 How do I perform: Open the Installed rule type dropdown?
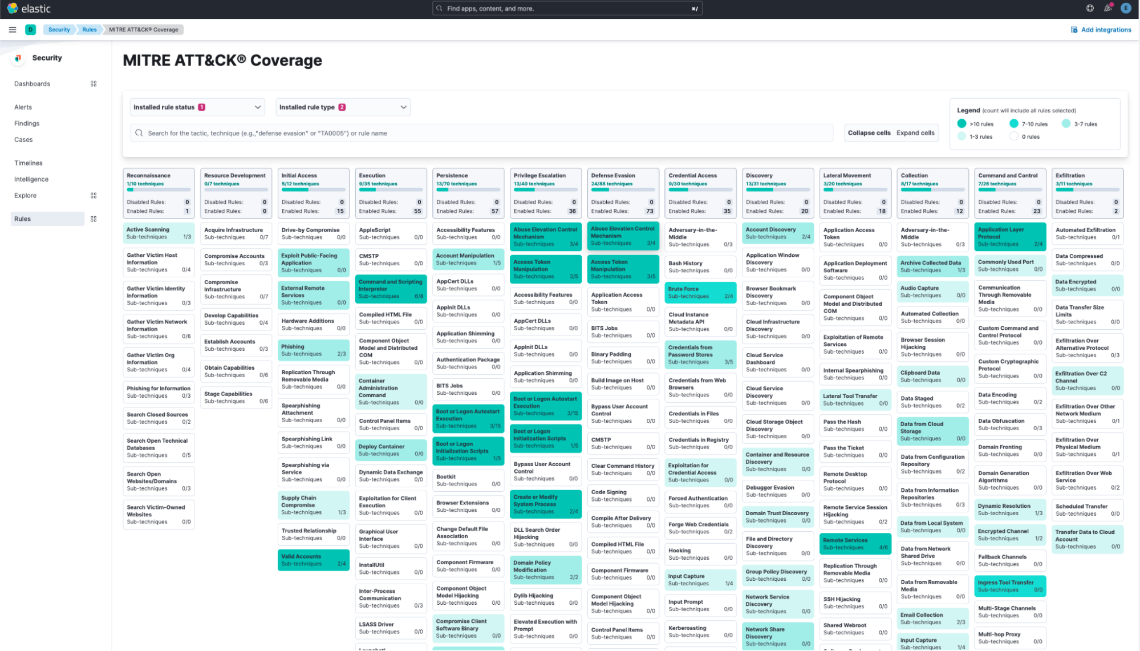342,107
